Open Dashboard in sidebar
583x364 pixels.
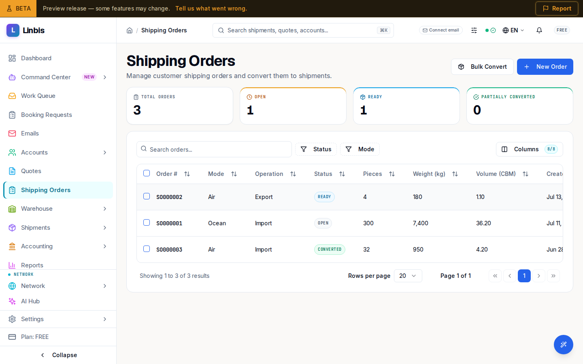[58, 58]
